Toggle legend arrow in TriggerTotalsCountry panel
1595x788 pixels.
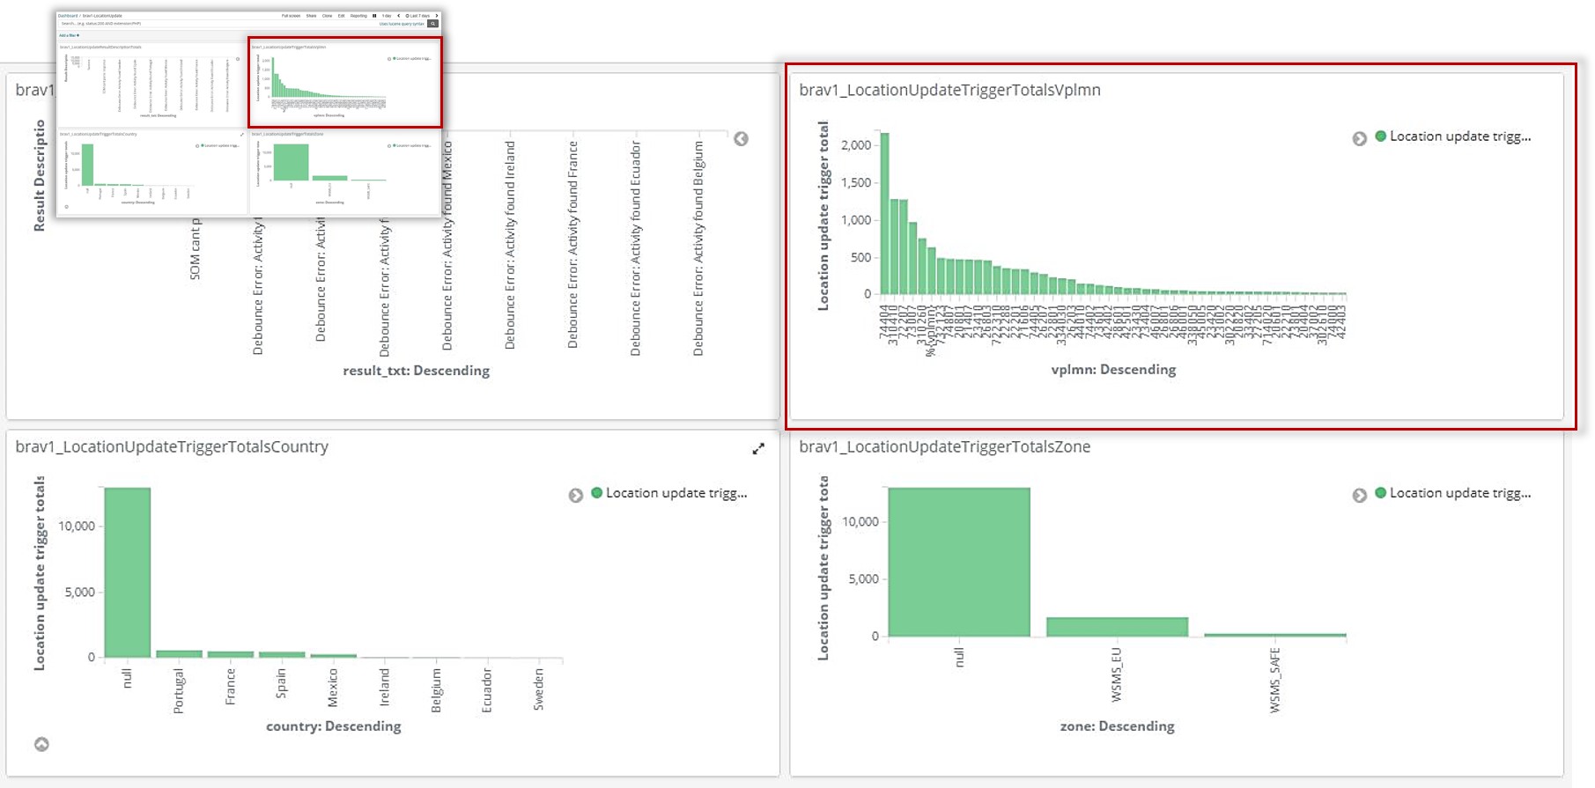pos(576,496)
